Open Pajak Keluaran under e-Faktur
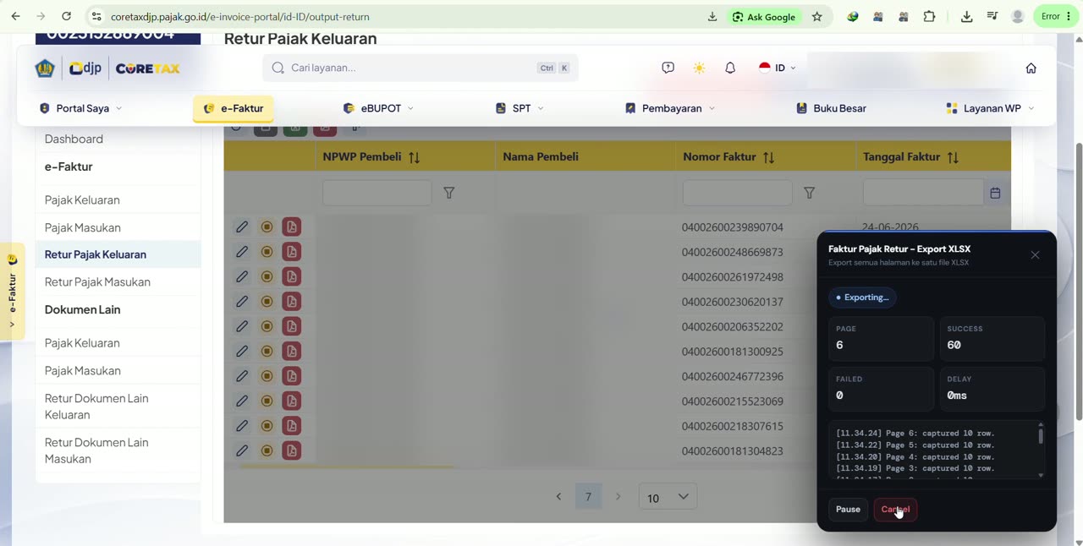The height and width of the screenshot is (546, 1083). point(82,200)
